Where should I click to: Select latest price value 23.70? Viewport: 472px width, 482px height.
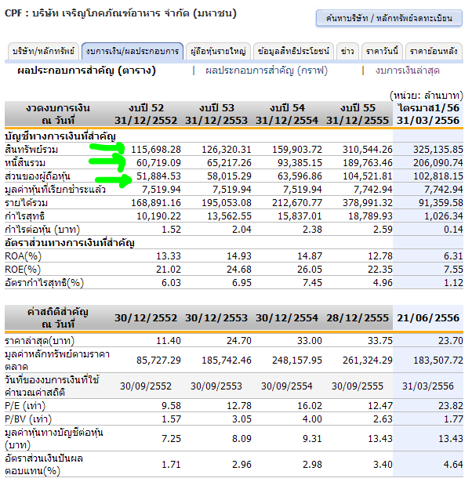coord(451,341)
